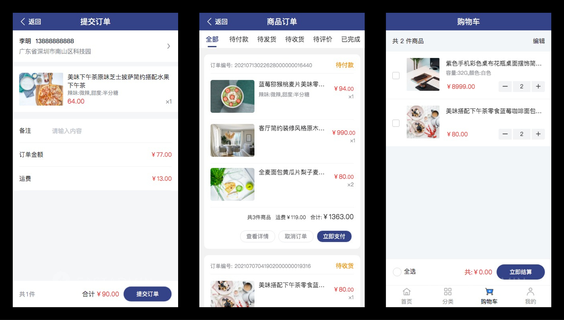Toggle the 全选 select-all radio
This screenshot has width=564, height=320.
(397, 272)
